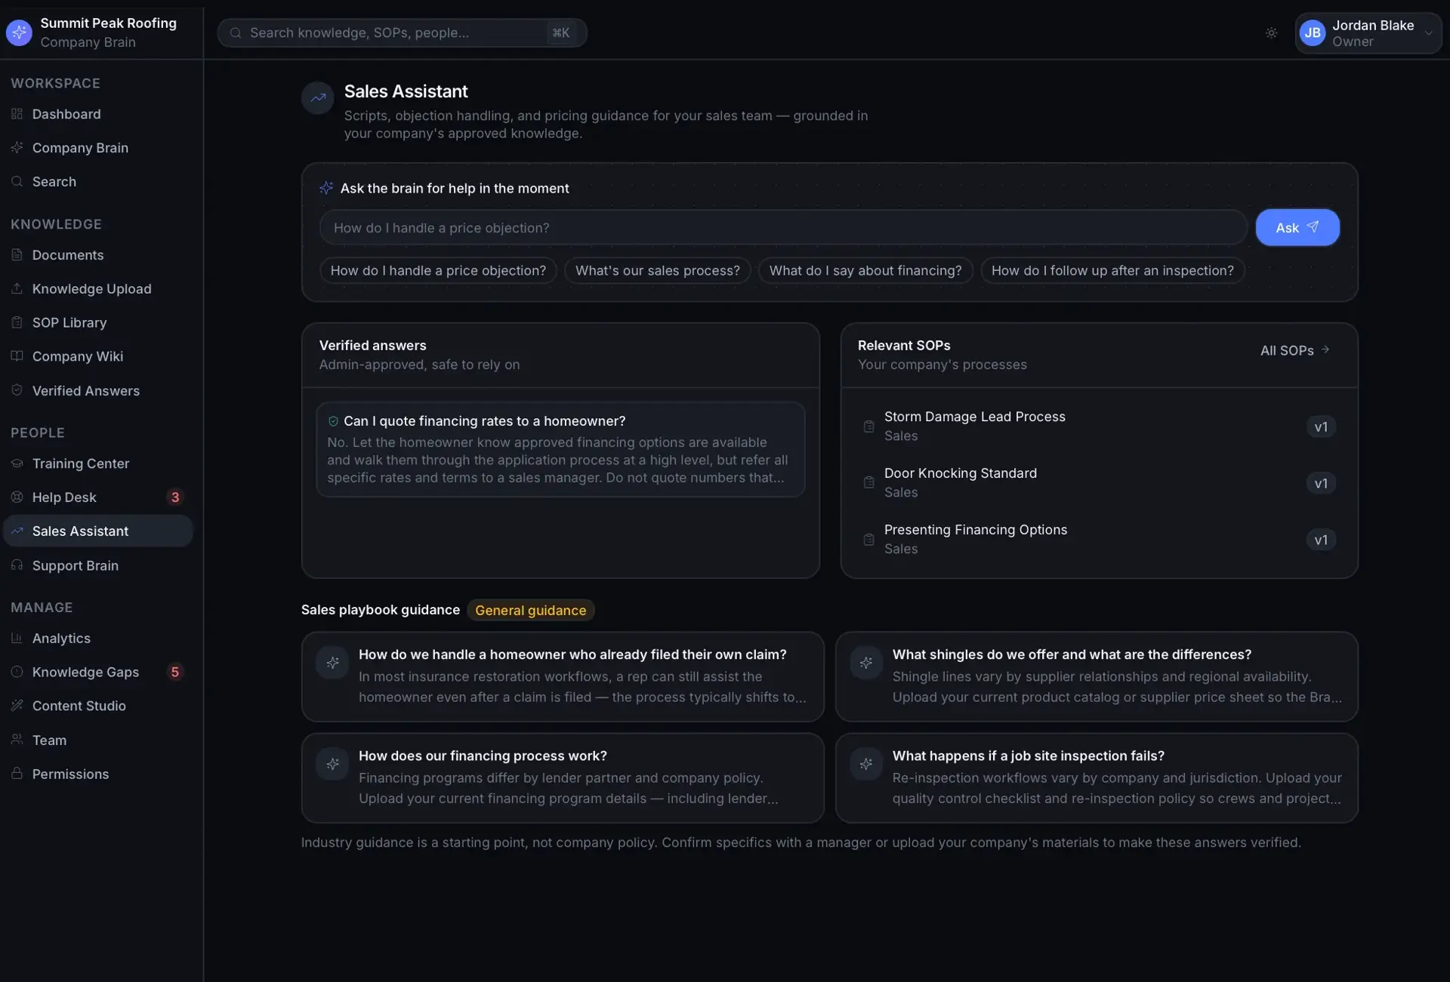1450x982 pixels.
Task: Click the Sales Assistant trend icon in page header
Action: click(318, 98)
